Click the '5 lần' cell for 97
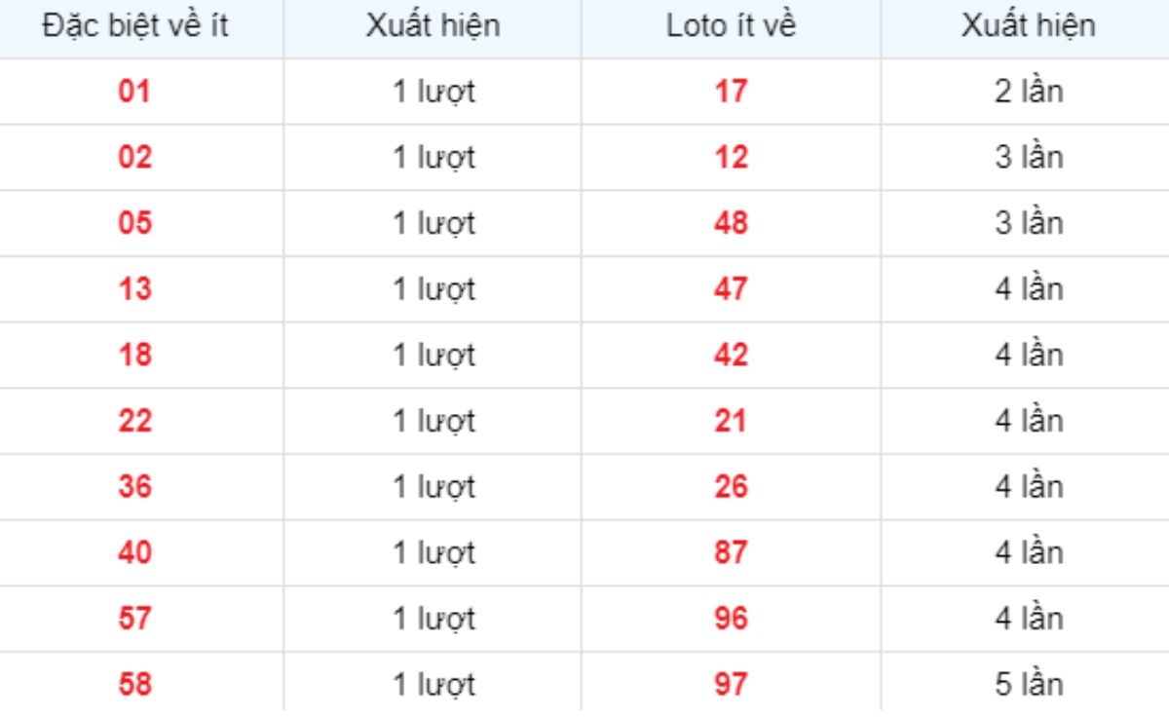The image size is (1169, 717). tap(1028, 685)
